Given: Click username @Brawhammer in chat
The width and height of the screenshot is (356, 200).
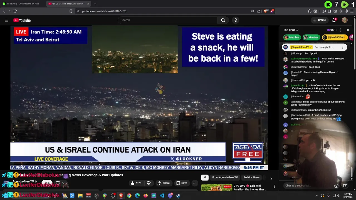Looking at the screenshot, I should [299, 67].
